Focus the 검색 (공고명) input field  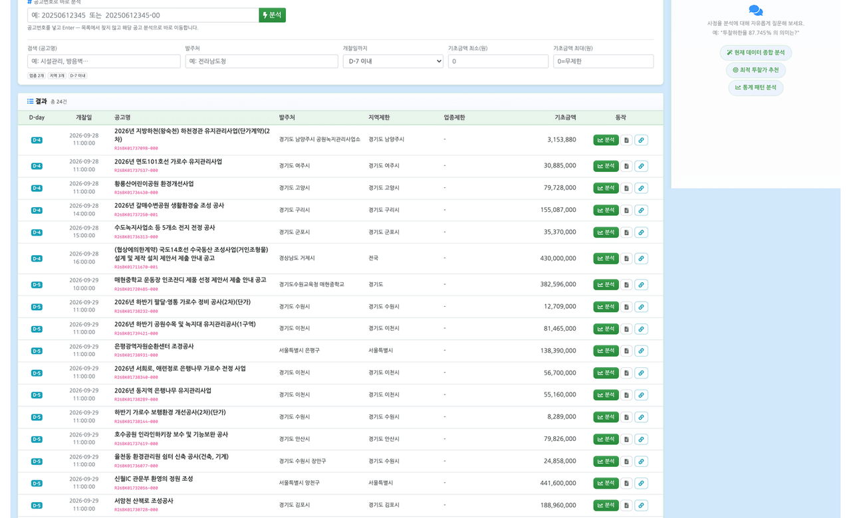pyautogui.click(x=104, y=61)
